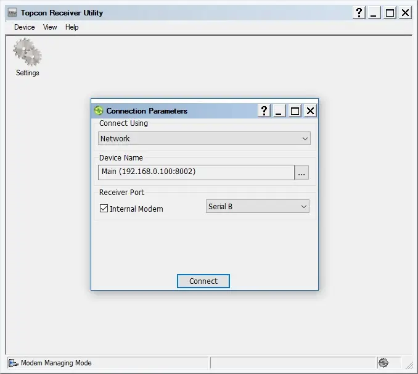The width and height of the screenshot is (418, 374).
Task: Click the main window help question mark
Action: point(359,12)
